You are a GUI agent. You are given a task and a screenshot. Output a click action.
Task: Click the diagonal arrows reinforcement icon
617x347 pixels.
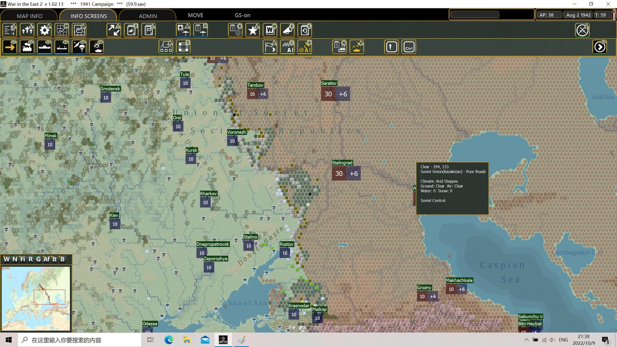(x=114, y=30)
